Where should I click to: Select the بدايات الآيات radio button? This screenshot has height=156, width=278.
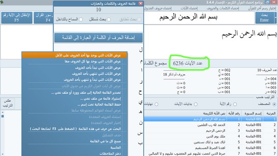click(195, 104)
